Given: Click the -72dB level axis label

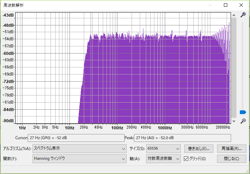Looking at the screenshot, I should tap(8, 82).
